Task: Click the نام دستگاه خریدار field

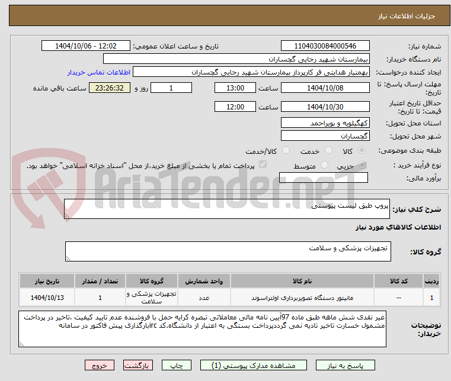Action: 236,59
